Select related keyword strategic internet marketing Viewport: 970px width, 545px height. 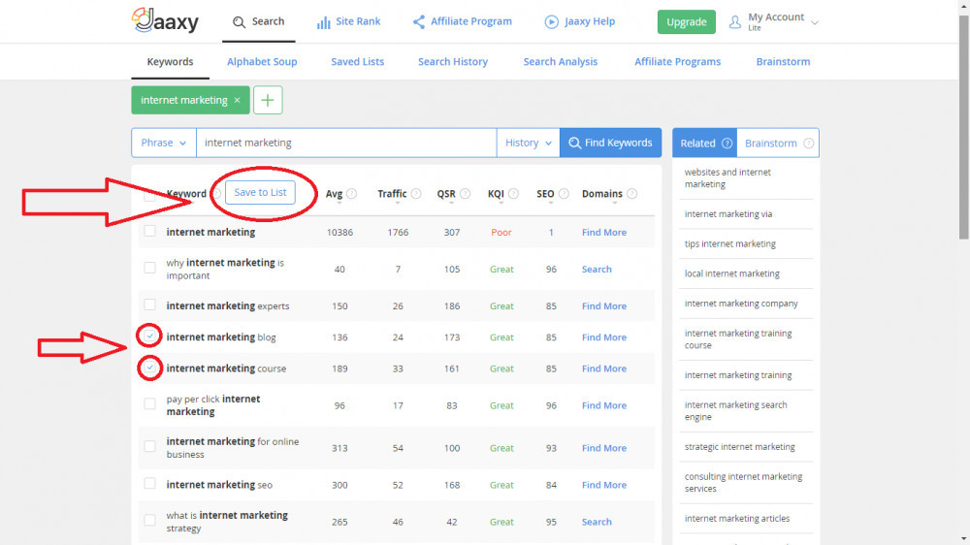click(x=739, y=447)
